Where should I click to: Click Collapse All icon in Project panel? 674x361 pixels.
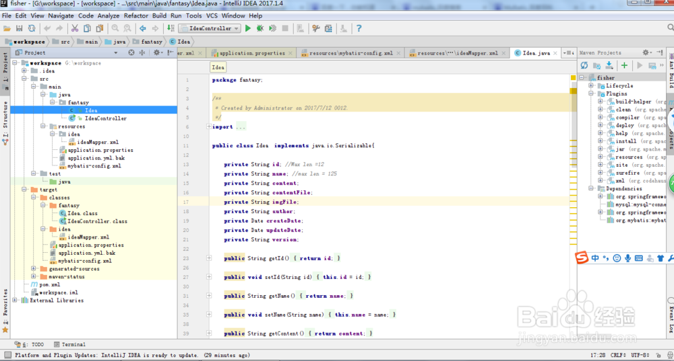[142, 52]
